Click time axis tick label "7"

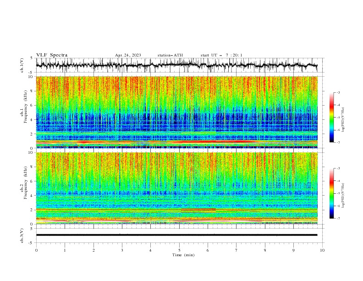(236, 250)
